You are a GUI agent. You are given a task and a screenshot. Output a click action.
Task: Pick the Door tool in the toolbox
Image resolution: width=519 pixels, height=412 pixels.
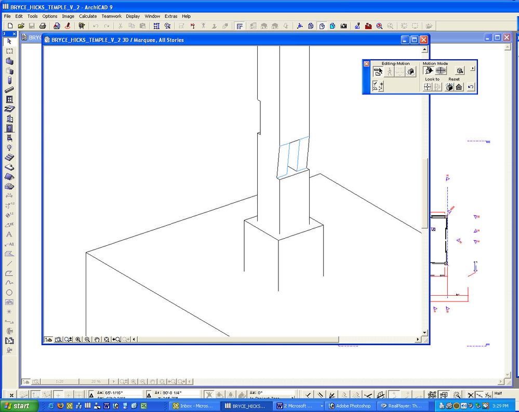click(x=9, y=128)
